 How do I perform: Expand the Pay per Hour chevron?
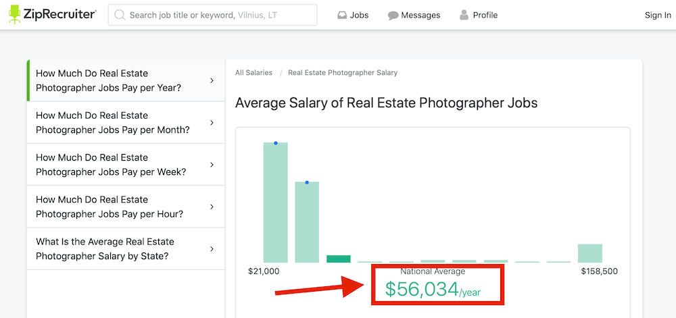click(x=212, y=207)
